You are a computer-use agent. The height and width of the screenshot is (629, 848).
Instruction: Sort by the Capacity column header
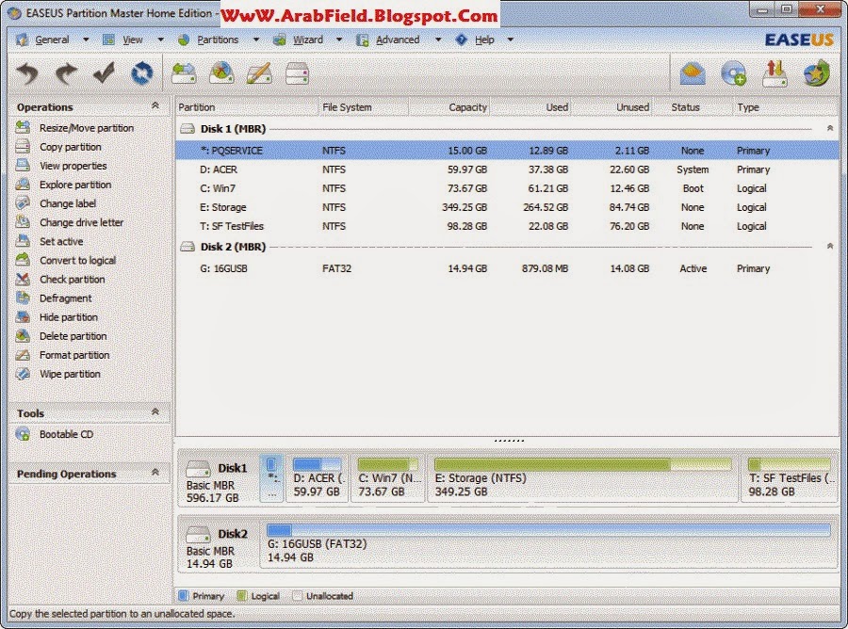(448, 107)
